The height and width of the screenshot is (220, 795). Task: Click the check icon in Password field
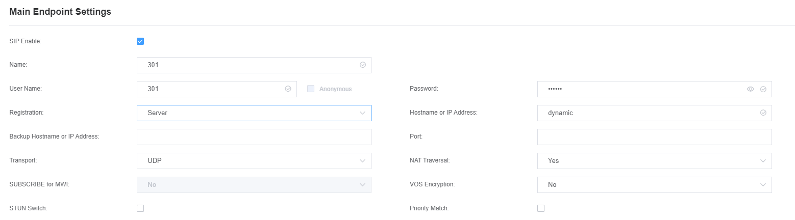763,89
